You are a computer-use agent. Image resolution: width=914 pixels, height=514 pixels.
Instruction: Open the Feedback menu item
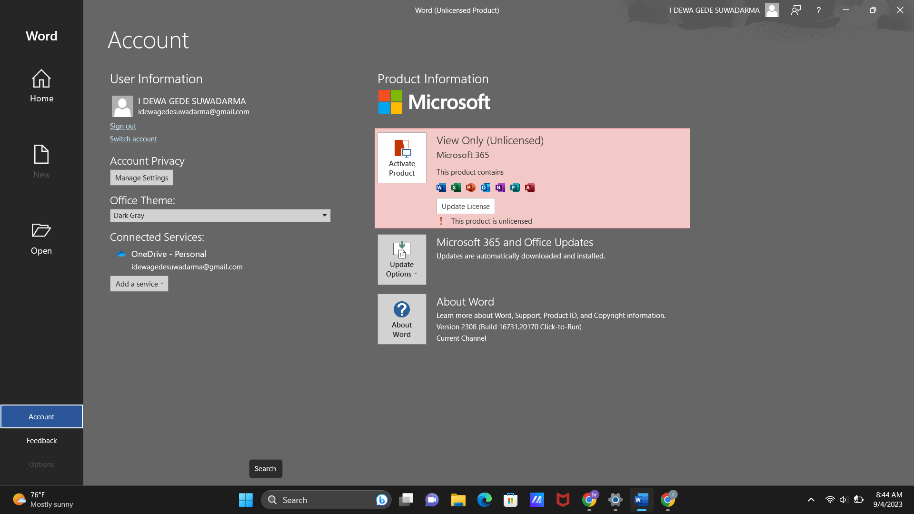coord(41,440)
